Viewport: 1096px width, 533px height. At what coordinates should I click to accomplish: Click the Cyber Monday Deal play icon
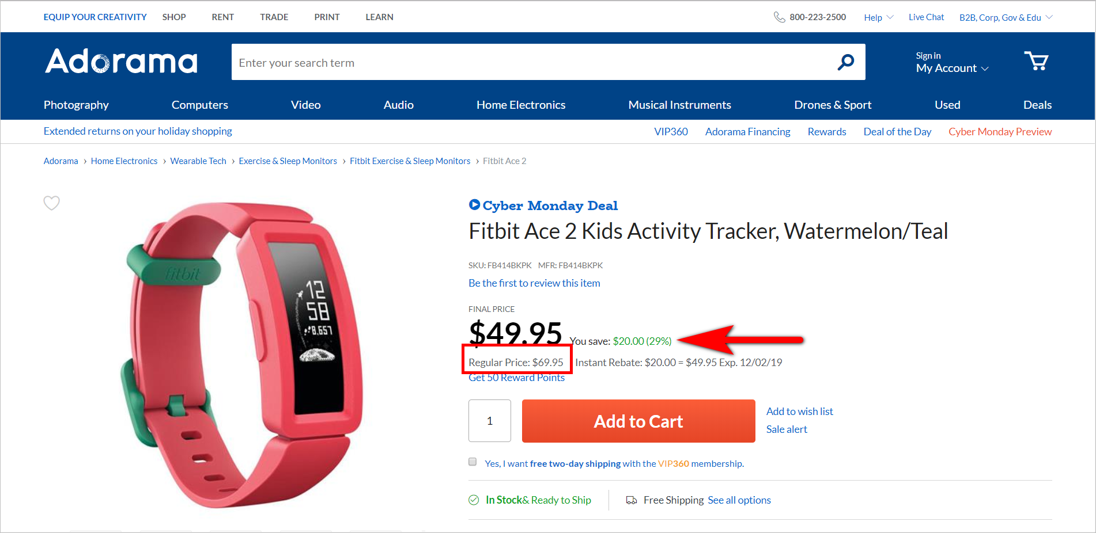click(x=474, y=204)
